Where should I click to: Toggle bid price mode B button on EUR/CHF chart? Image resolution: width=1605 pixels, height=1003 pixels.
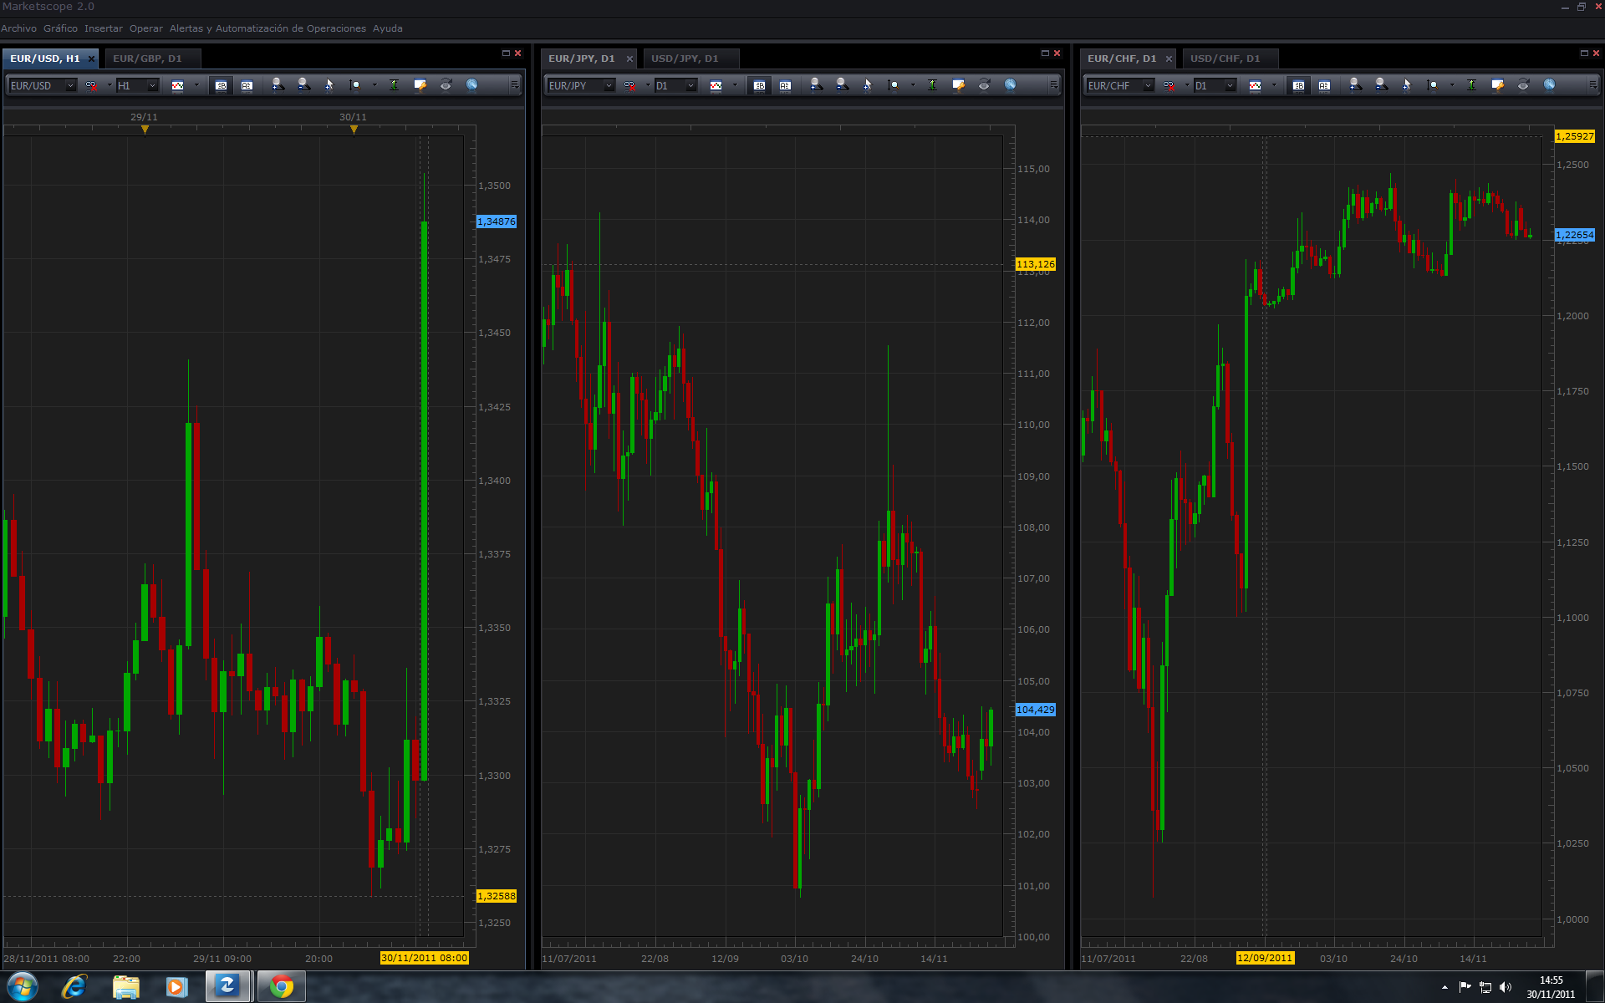tap(1298, 85)
